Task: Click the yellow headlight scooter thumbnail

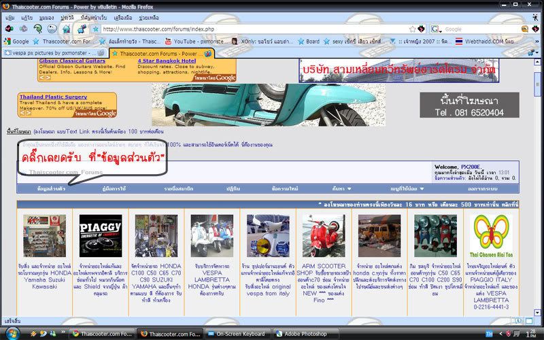Action: (268, 235)
